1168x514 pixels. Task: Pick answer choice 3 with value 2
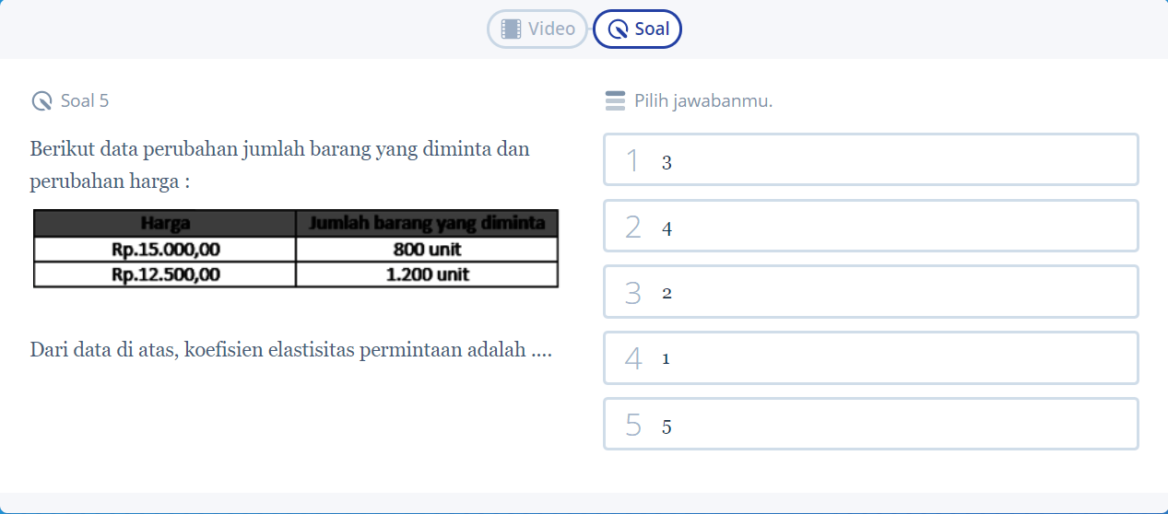click(x=870, y=291)
